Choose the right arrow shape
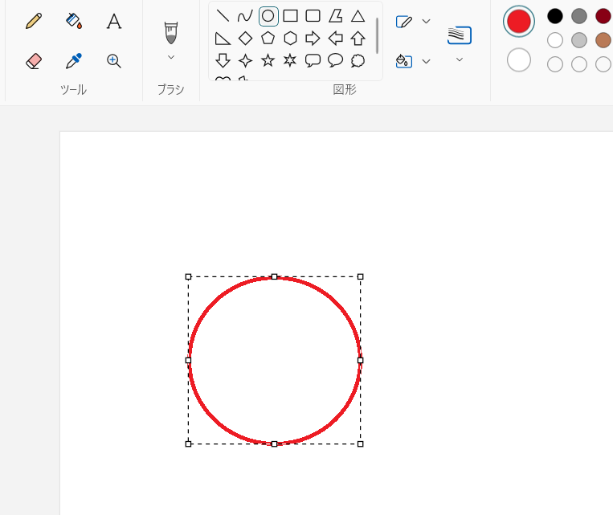The height and width of the screenshot is (515, 613). pyautogui.click(x=313, y=38)
